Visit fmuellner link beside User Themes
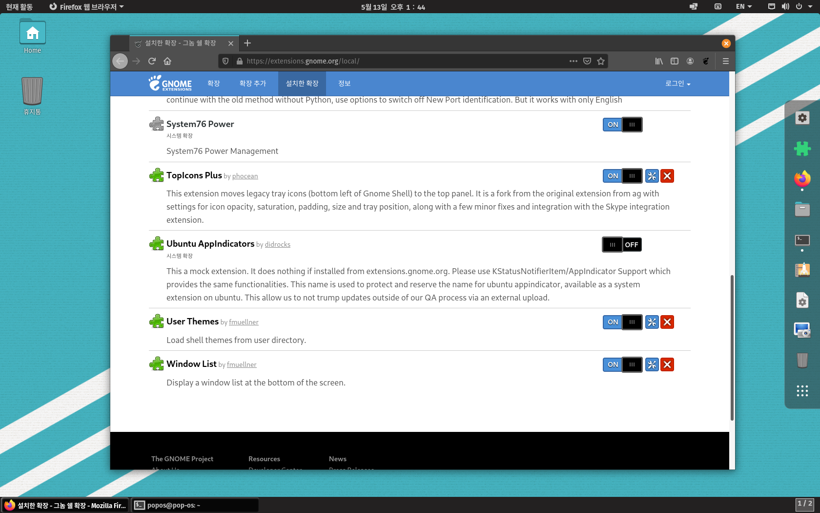This screenshot has height=513, width=820. pos(244,322)
